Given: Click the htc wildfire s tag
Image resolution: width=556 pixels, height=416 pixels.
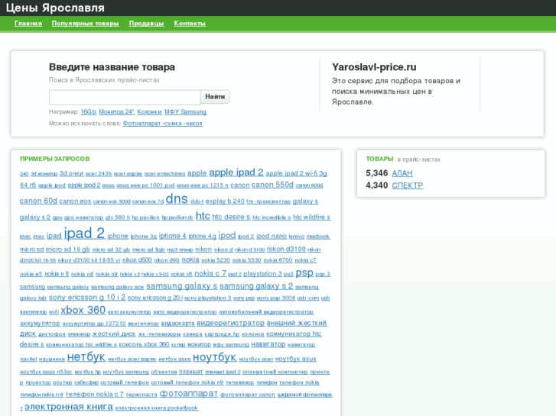Looking at the screenshot, I should tap(311, 217).
